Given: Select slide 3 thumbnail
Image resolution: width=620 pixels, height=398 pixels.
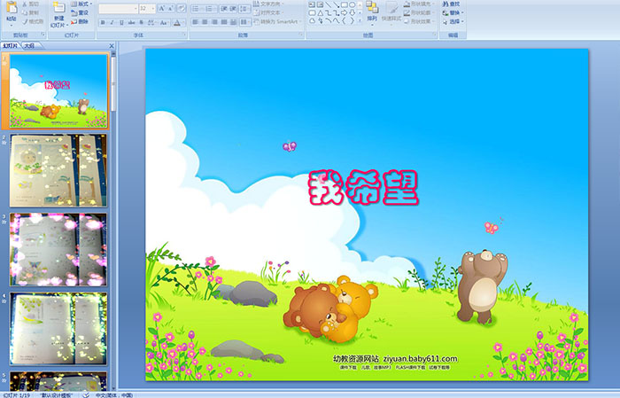Looking at the screenshot, I should [x=58, y=249].
